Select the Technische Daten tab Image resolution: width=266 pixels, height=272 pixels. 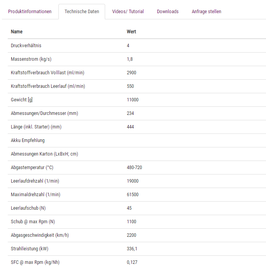coord(82,12)
